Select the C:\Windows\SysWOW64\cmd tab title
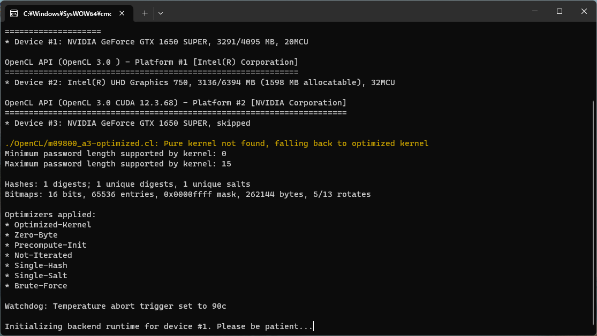This screenshot has height=336, width=597. (x=67, y=13)
